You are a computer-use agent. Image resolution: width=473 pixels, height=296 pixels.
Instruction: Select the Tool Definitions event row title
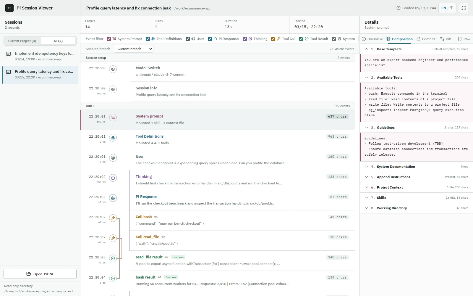click(150, 136)
